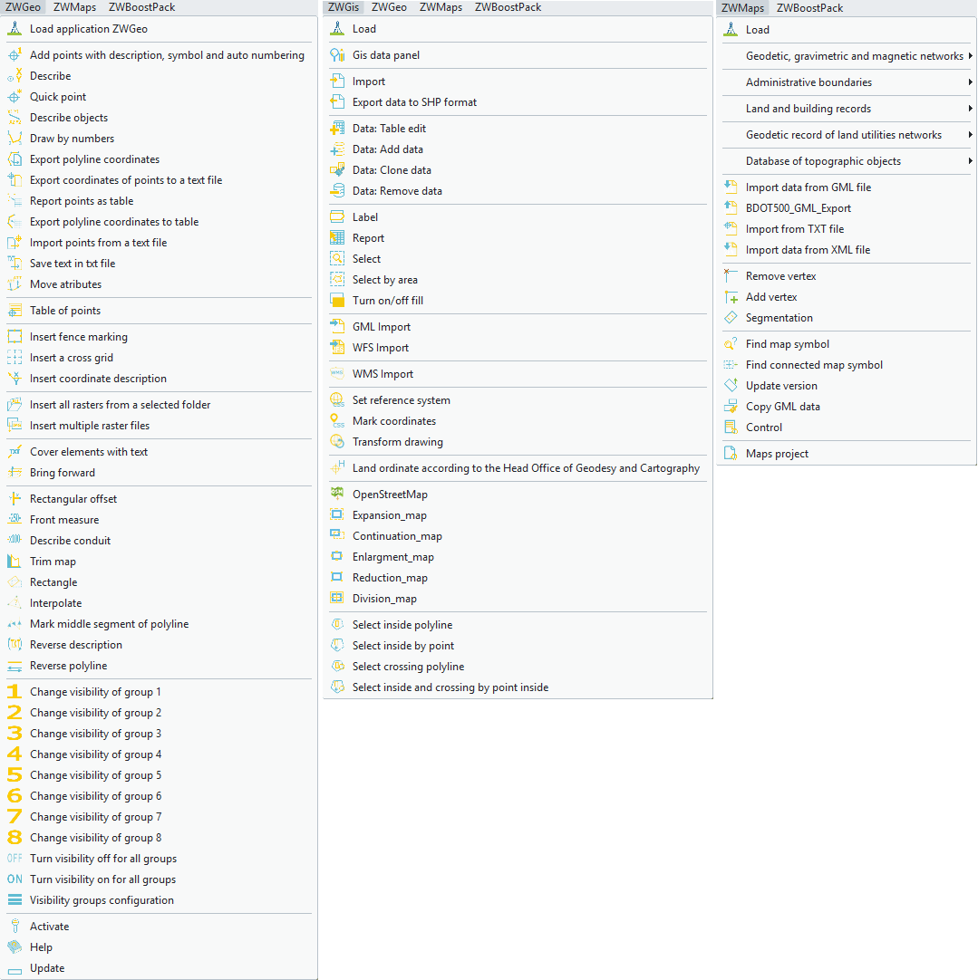Click the Select inside polyline icon
Viewport: 978px width, 980px height.
[337, 625]
